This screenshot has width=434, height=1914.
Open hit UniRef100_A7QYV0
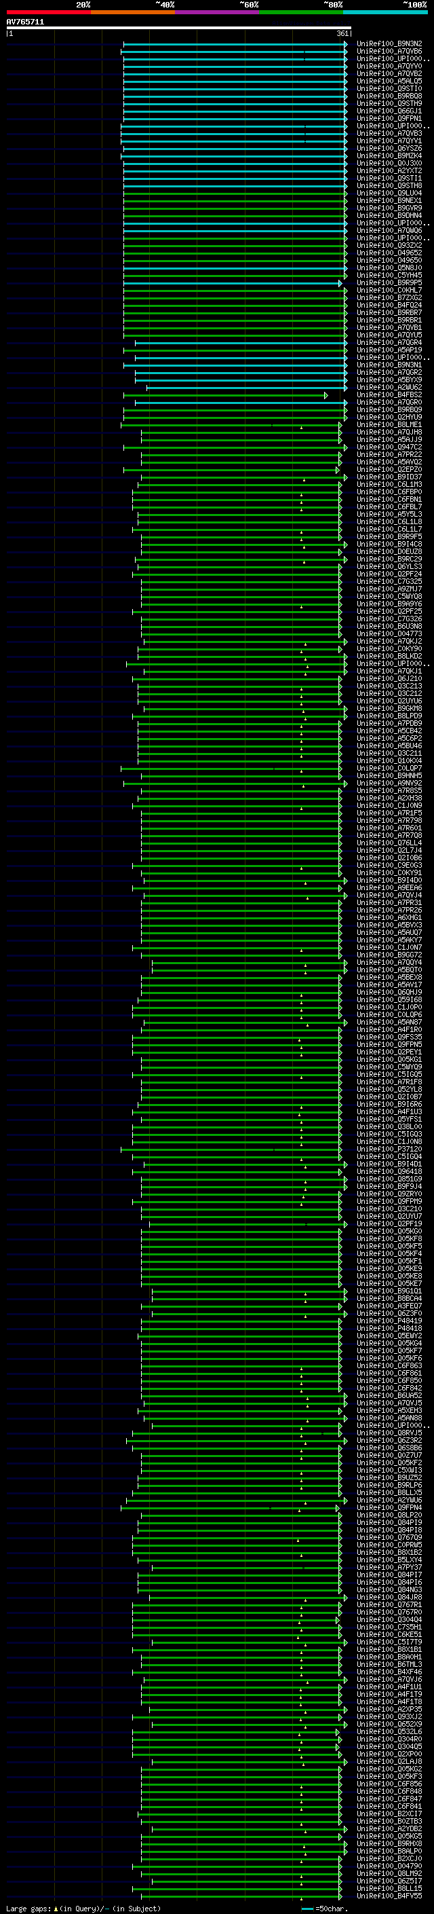click(x=389, y=66)
